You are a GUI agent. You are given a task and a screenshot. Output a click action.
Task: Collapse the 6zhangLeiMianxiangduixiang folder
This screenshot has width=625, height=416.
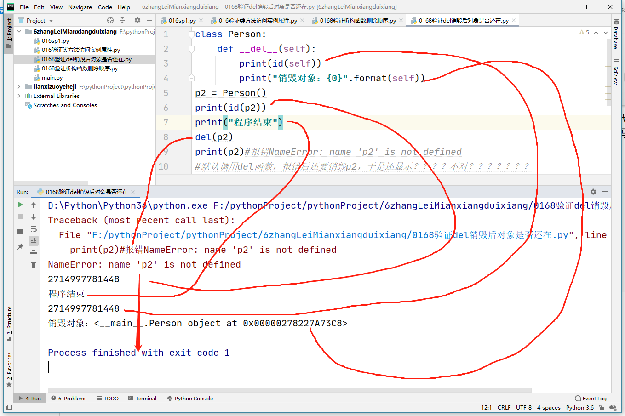tap(19, 31)
